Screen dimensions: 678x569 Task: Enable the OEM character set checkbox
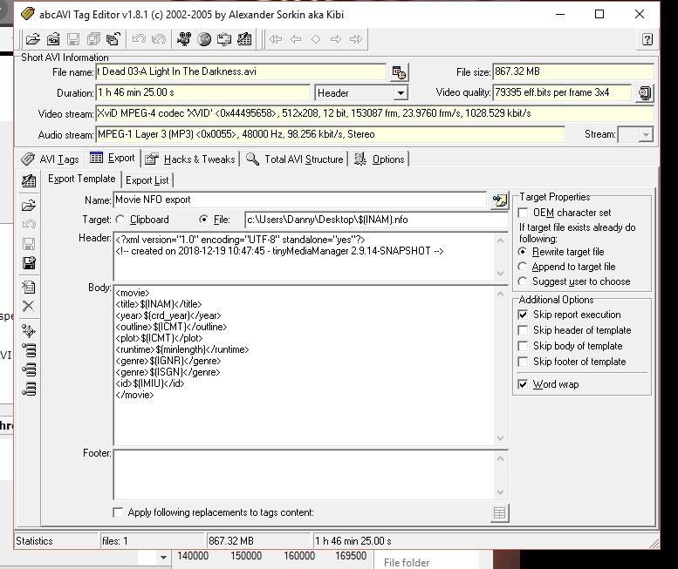[524, 213]
